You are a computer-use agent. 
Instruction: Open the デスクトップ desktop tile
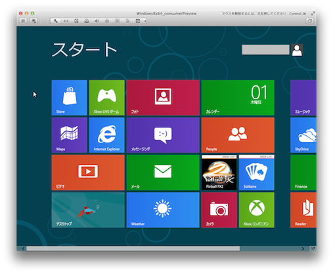[x=88, y=210]
